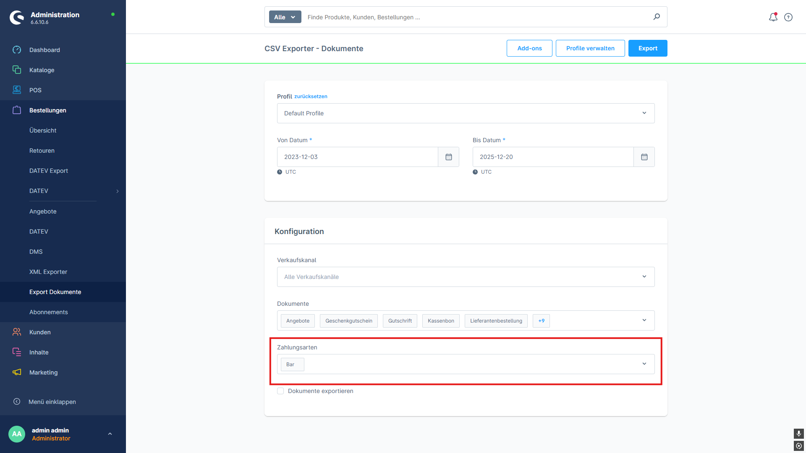This screenshot has width=806, height=453.
Task: Open the Alle search filter dropdown
Action: tap(285, 17)
